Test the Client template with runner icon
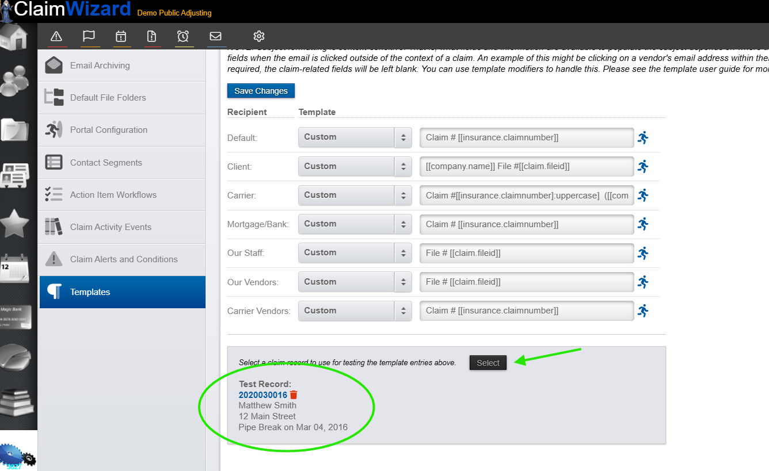The width and height of the screenshot is (769, 471). click(643, 166)
